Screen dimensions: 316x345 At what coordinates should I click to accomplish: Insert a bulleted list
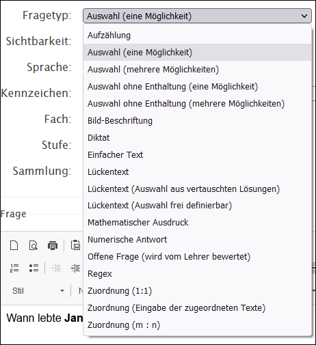pyautogui.click(x=34, y=268)
